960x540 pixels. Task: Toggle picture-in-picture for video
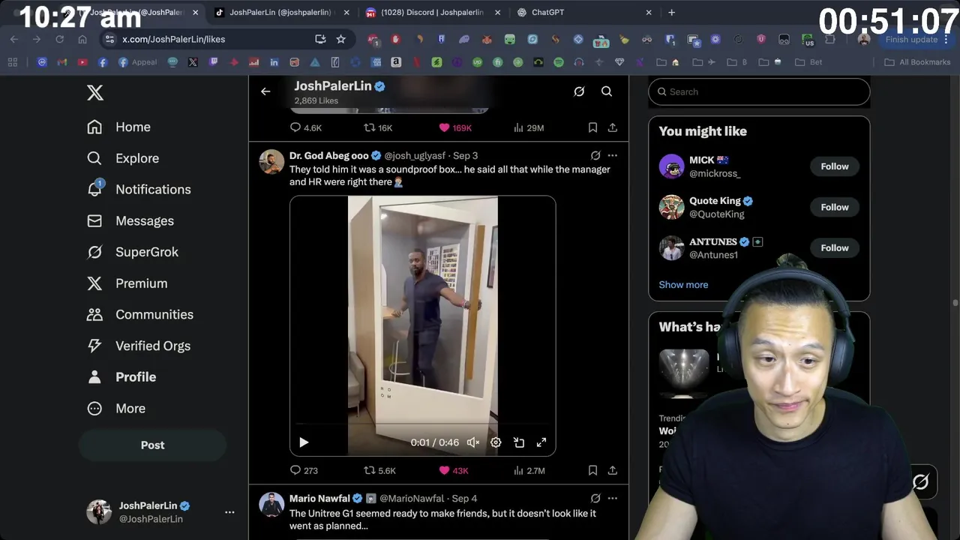(x=519, y=442)
